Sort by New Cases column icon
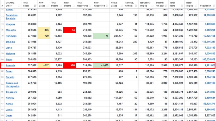The width and height of the screenshot is (216, 121). point(48,6)
